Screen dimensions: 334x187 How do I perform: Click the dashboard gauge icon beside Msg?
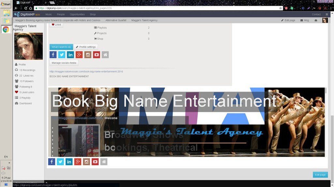316,20
